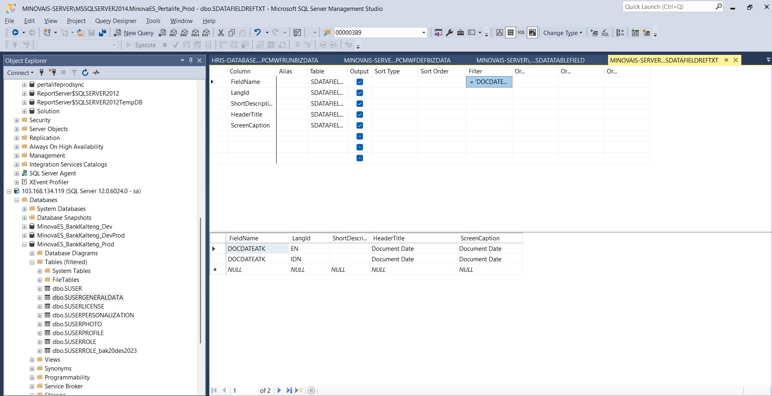Pin the Object Explorer panel auto-hide
Viewport: 772px width, 396px height.
pyautogui.click(x=191, y=60)
